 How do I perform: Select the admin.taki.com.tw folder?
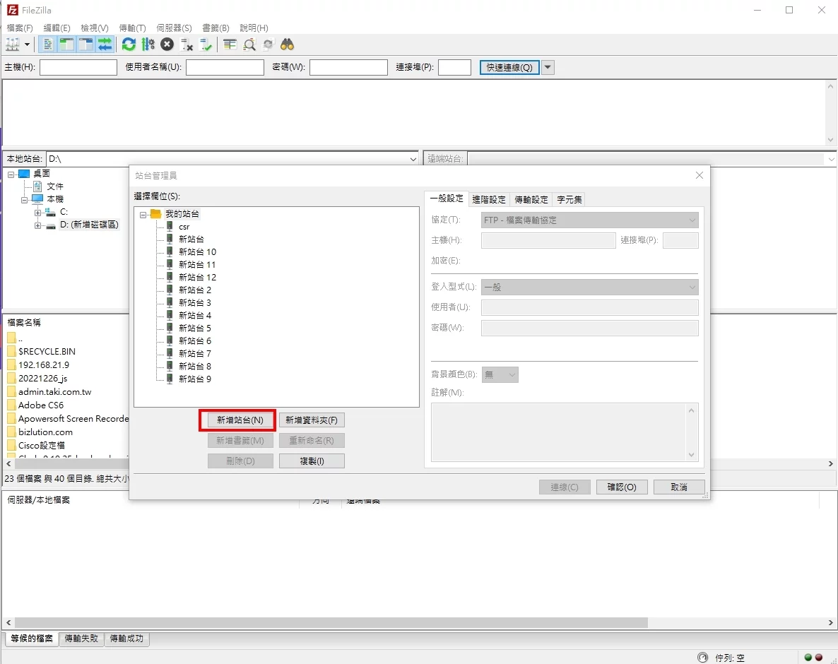click(x=54, y=391)
